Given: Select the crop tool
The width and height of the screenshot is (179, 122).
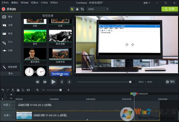Looking at the screenshot, I should [x=82, y=9].
